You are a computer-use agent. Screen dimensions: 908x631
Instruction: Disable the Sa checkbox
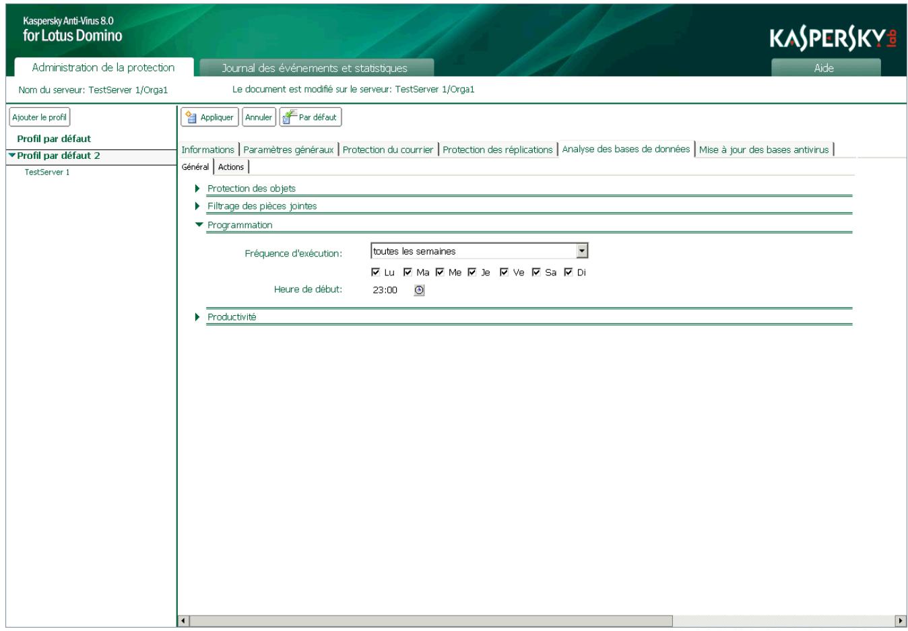tap(536, 273)
